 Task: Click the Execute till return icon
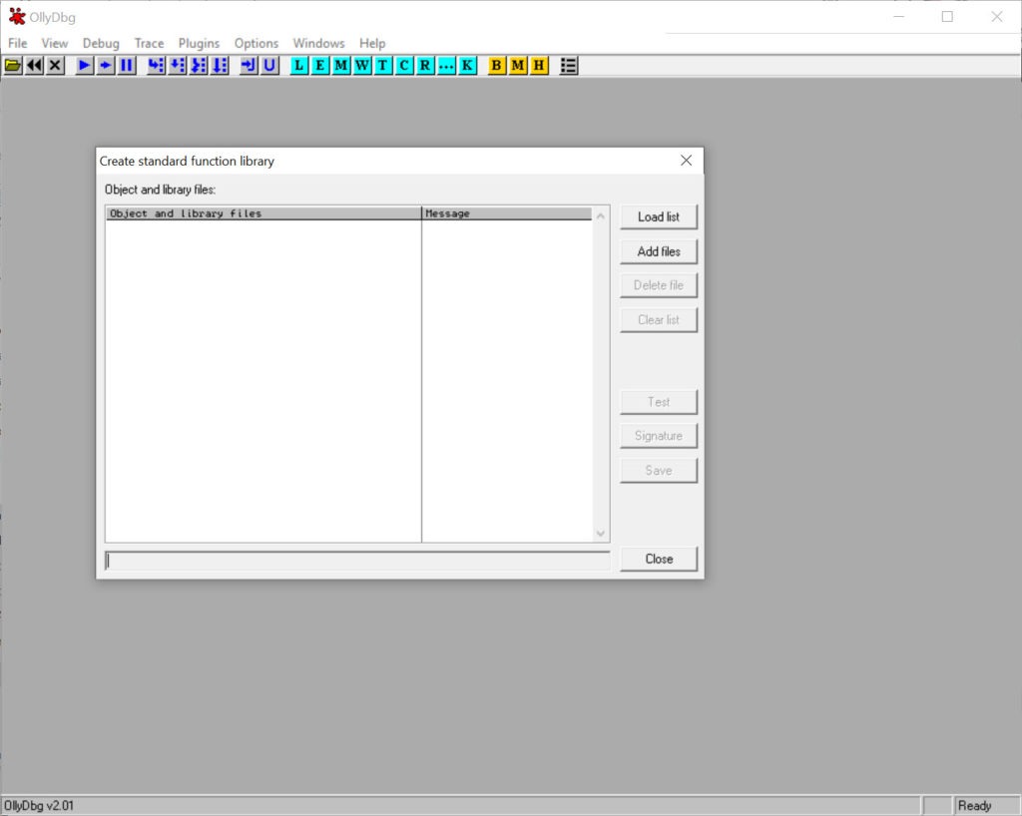click(249, 65)
